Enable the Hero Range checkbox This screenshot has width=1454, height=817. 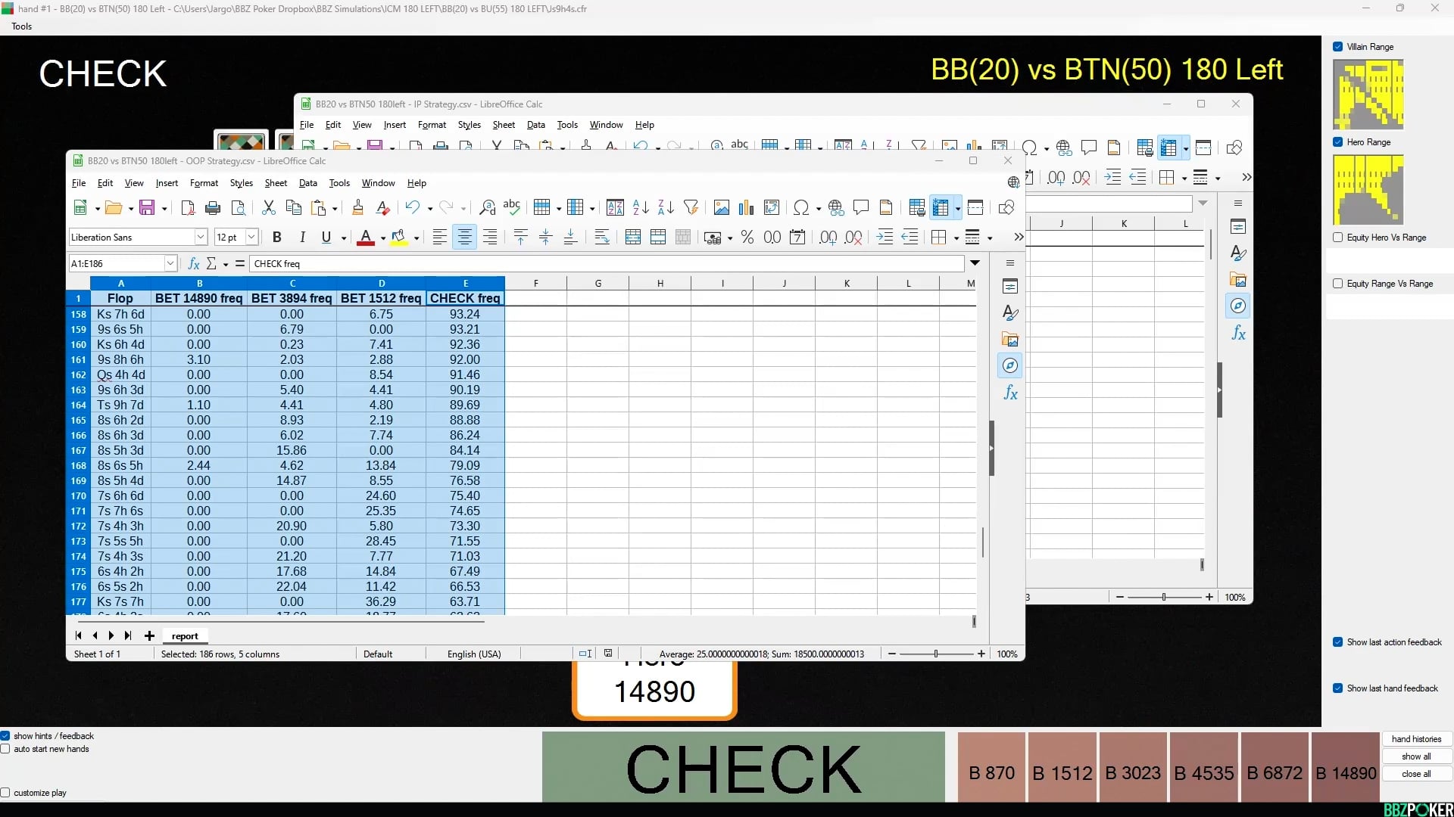click(1339, 142)
